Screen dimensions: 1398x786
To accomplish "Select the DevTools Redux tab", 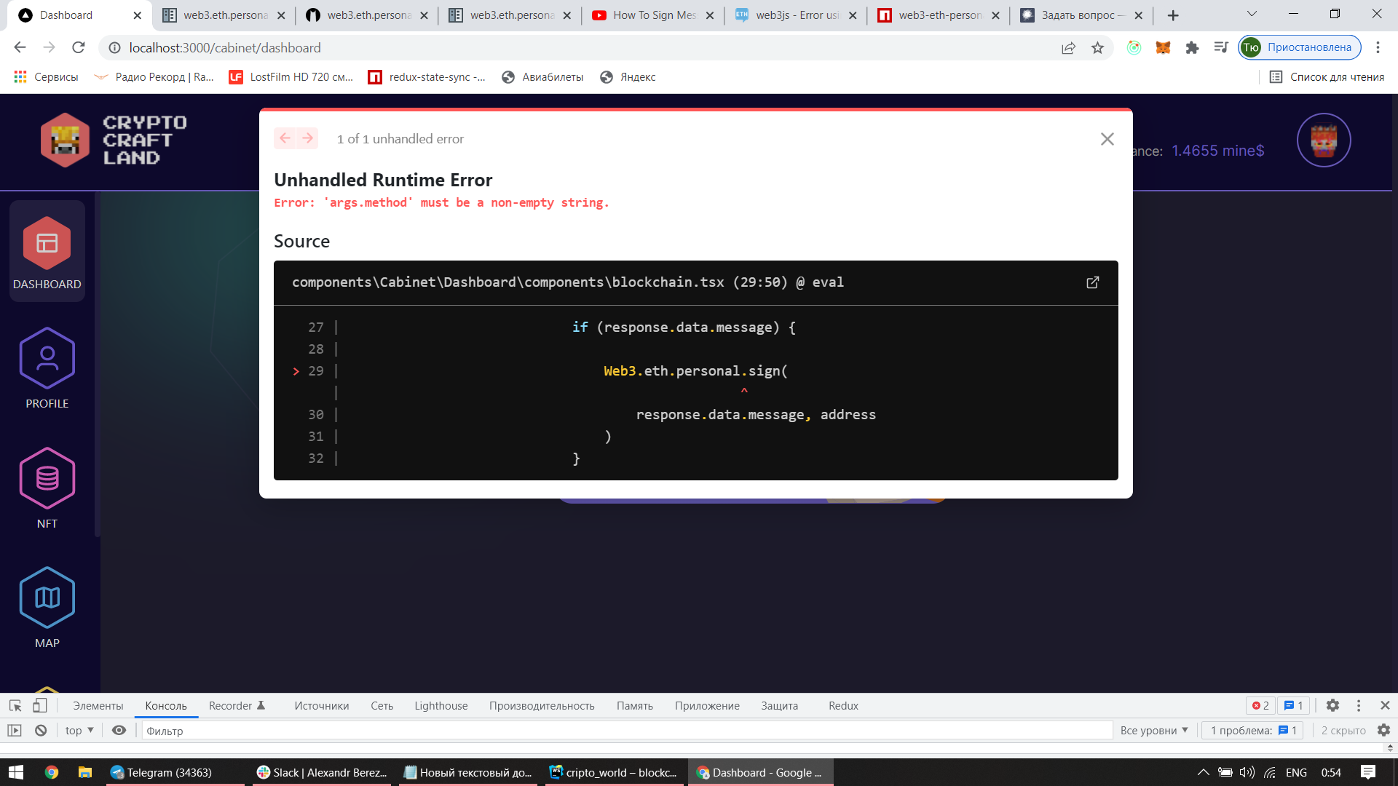I will 843,706.
